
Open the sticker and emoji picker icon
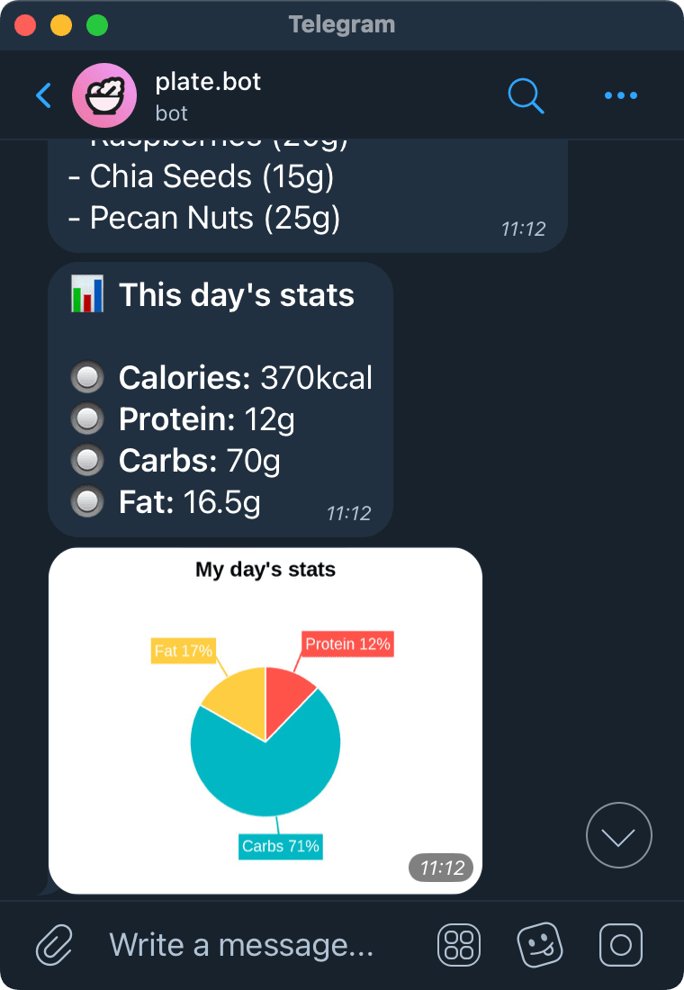540,945
